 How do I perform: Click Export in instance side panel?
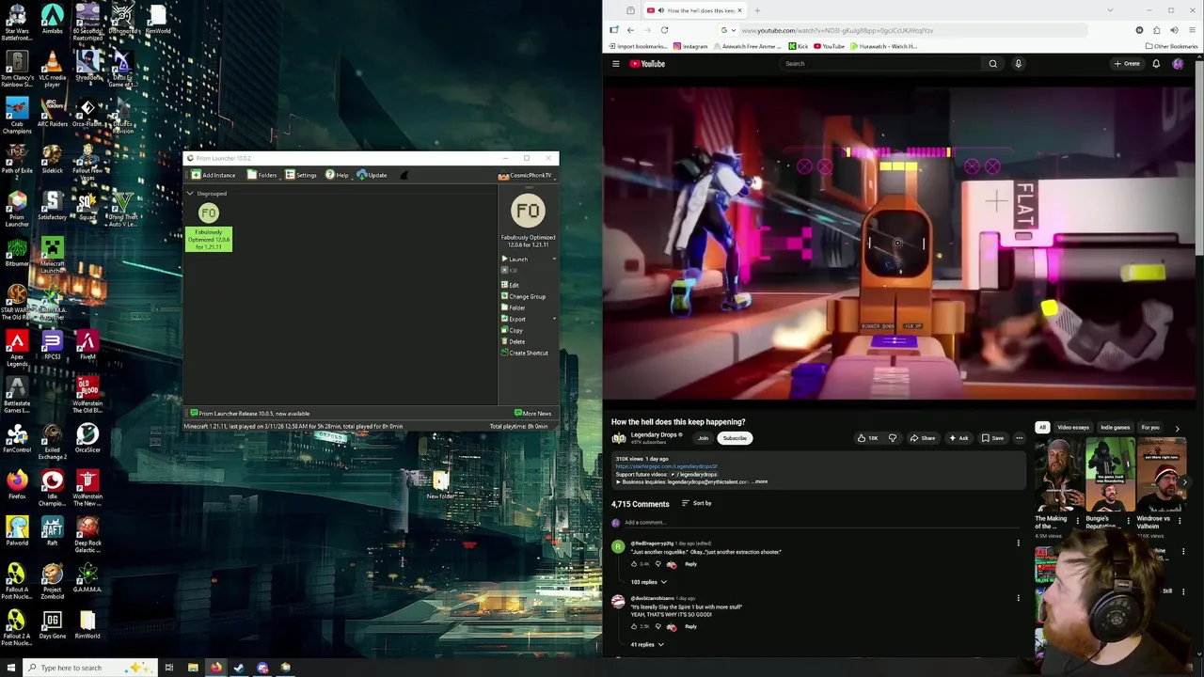pos(514,319)
